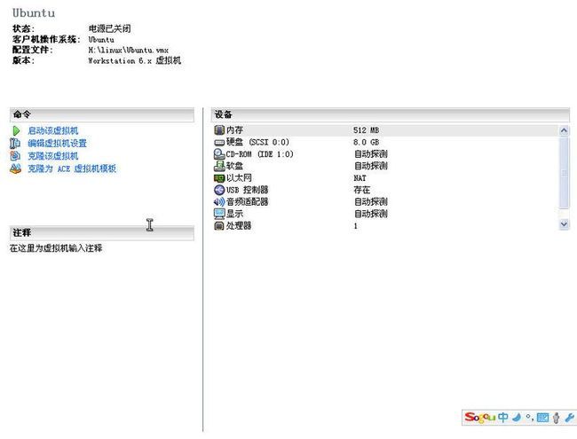The image size is (577, 439).
Task: Select the 以太网 row label
Action: coord(239,178)
